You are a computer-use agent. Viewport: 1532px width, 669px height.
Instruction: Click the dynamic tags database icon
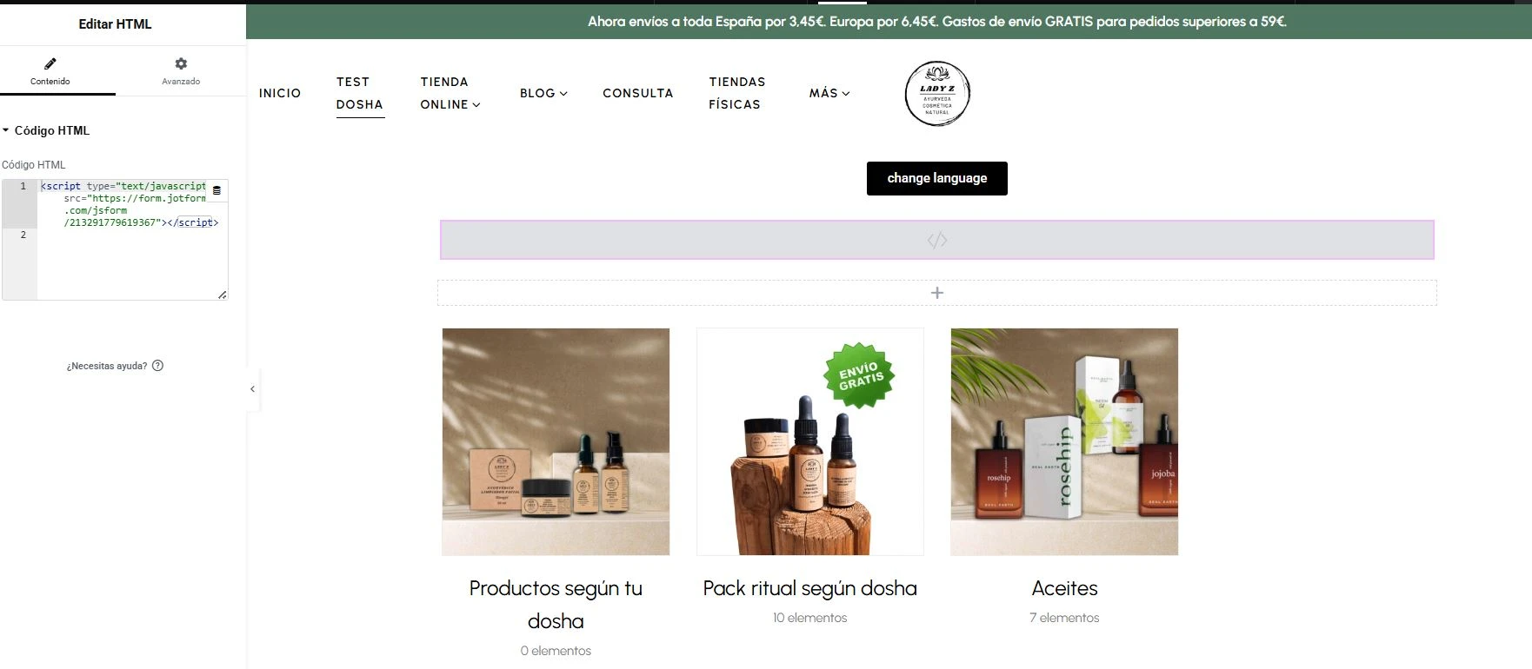coord(216,190)
